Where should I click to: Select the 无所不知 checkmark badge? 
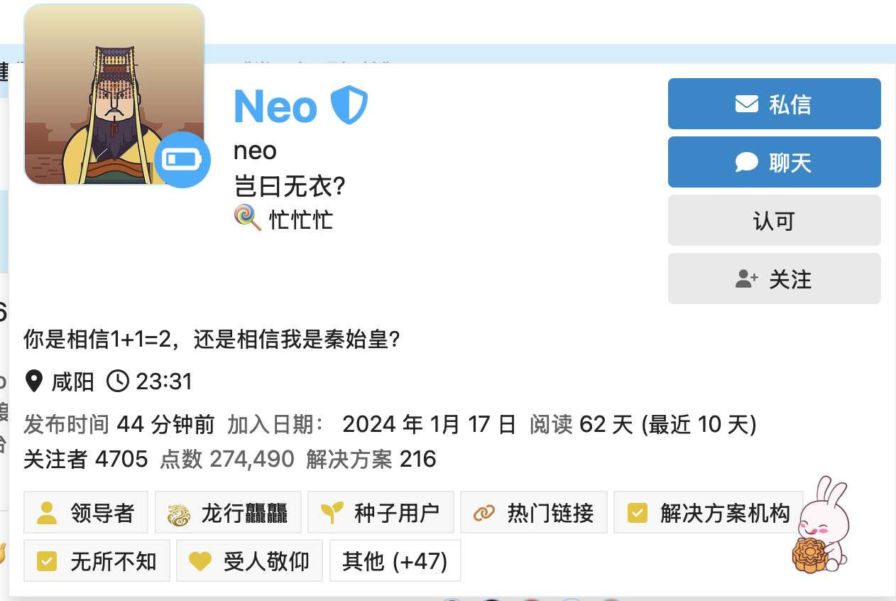pyautogui.click(x=97, y=561)
